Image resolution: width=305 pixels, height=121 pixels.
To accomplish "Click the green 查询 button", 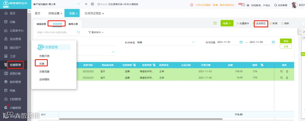I will tap(286, 41).
